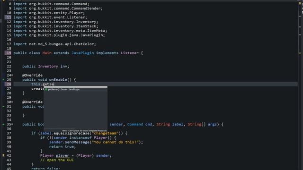Click the // open the GUI comment
303x170 pixels.
57,160
